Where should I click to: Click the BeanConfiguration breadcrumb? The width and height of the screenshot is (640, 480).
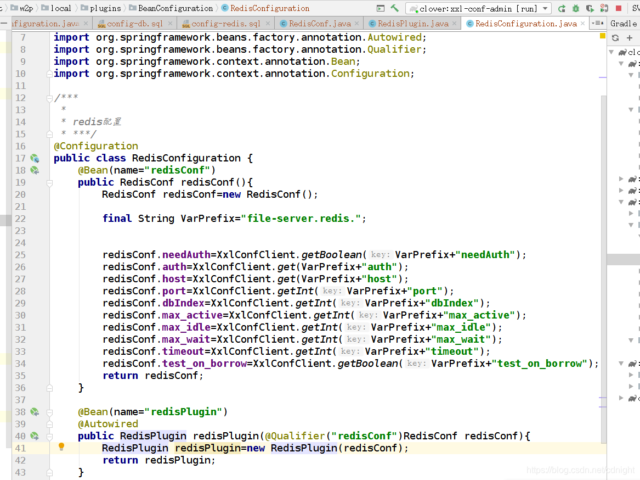coord(171,8)
